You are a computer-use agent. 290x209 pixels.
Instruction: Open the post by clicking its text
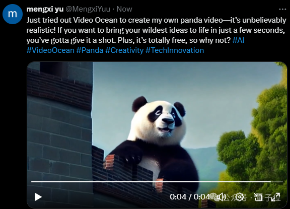(156, 30)
